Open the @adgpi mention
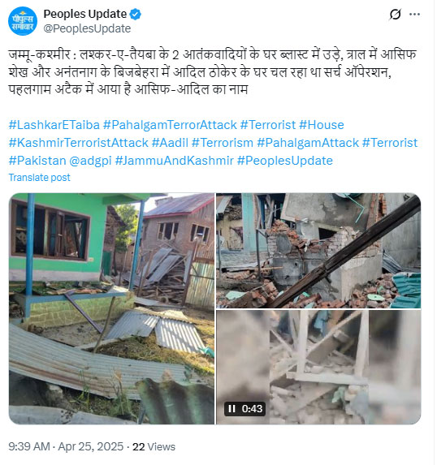437x465 pixels. [x=90, y=161]
